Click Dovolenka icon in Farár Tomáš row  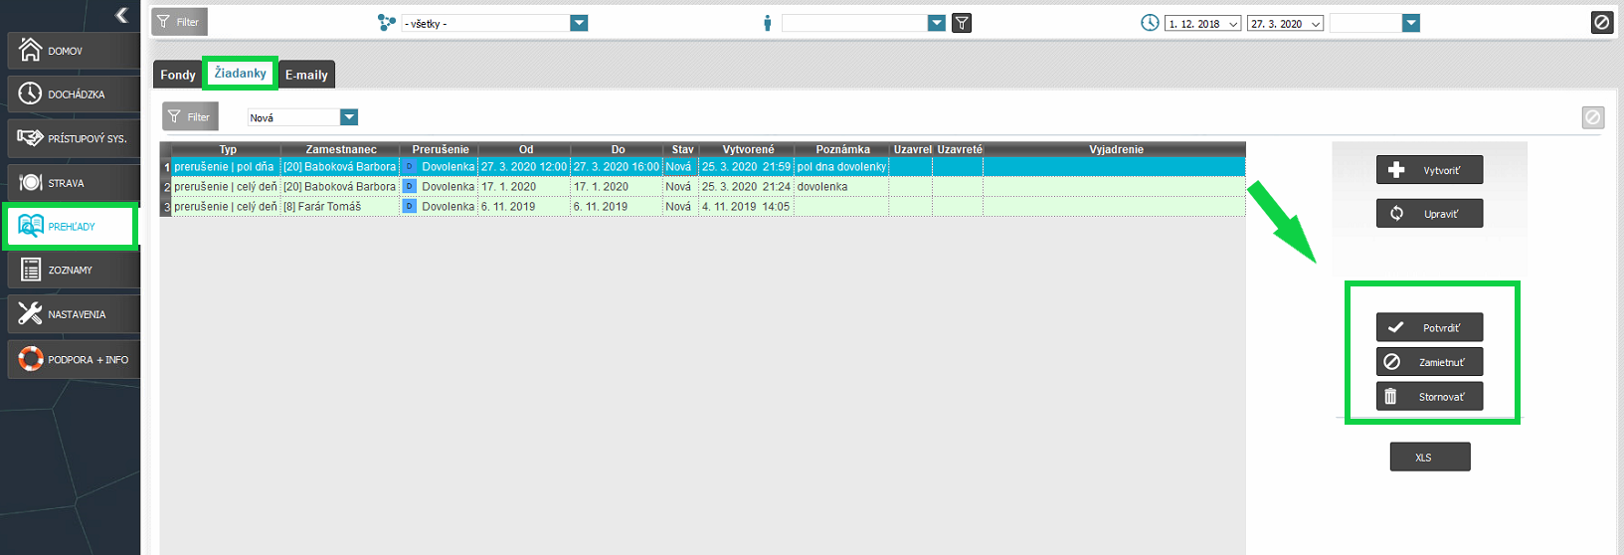pos(409,207)
